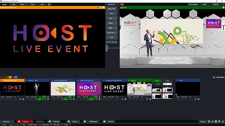Expand the Add Input dropdown arrow
Image resolution: width=225 pixels, height=126 pixels.
click(x=14, y=122)
